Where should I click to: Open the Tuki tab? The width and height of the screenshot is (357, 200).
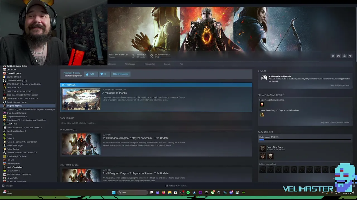click(181, 64)
